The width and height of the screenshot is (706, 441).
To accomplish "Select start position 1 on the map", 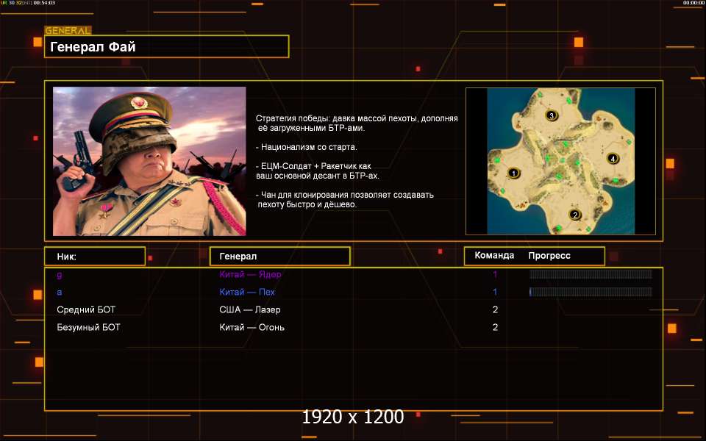I will point(513,173).
